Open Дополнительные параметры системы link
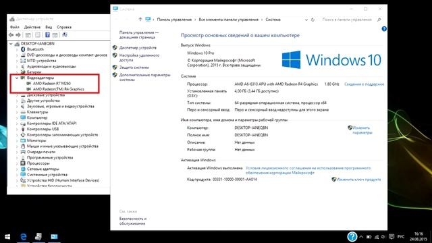 [145, 77]
